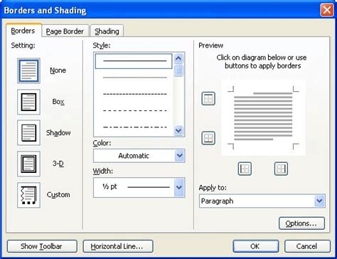Toggle the right border button in Preview

tap(281, 169)
